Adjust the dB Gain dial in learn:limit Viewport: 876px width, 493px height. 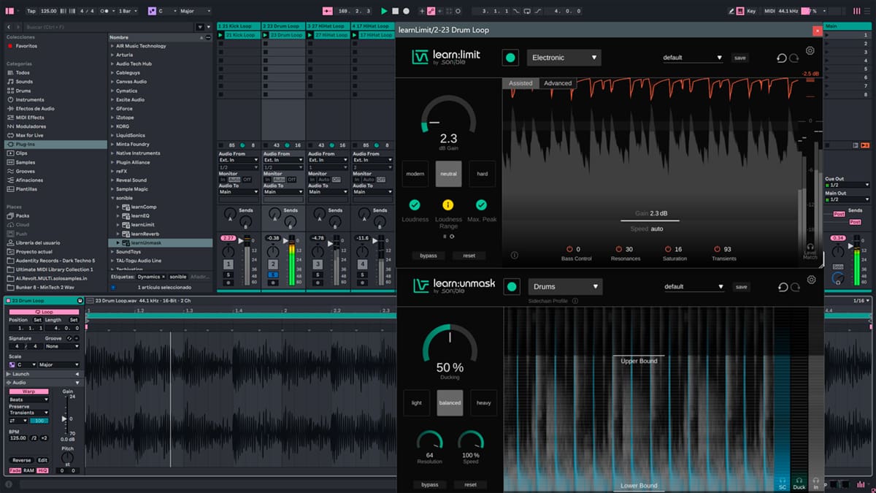[x=448, y=117]
